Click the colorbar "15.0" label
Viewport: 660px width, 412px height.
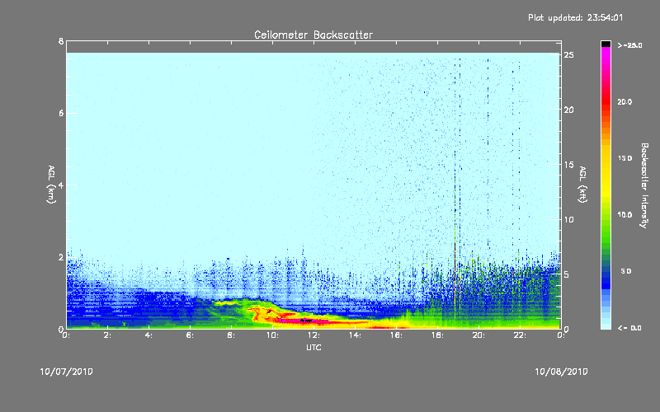[x=625, y=158]
